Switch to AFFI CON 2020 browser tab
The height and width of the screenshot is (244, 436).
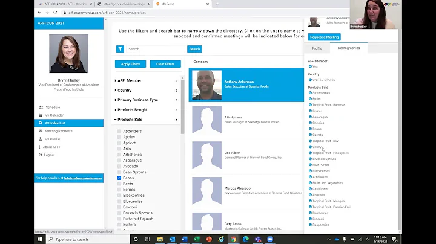pyautogui.click(x=65, y=4)
